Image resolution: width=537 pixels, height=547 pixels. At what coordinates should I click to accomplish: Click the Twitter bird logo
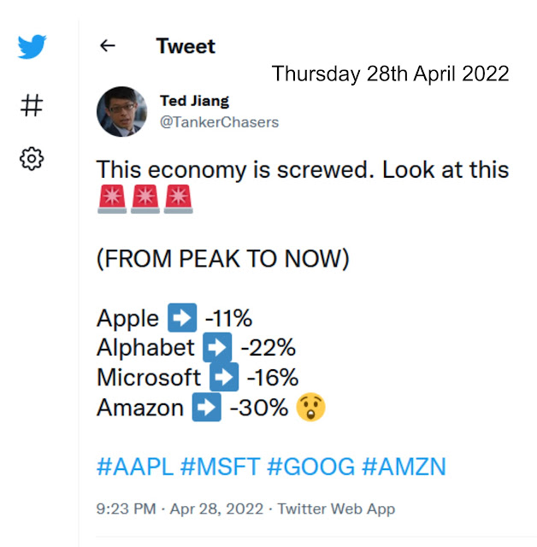click(32, 47)
